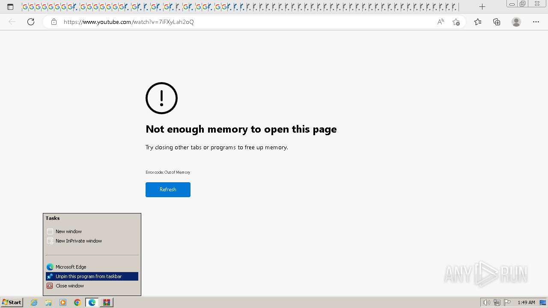Open Windows Media Player taskbar icon
Screen dimensions: 548x308
(63, 302)
